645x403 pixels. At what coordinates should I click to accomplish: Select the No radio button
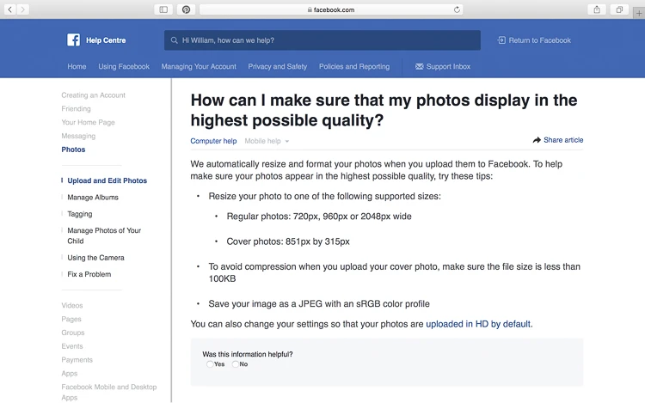pos(236,364)
